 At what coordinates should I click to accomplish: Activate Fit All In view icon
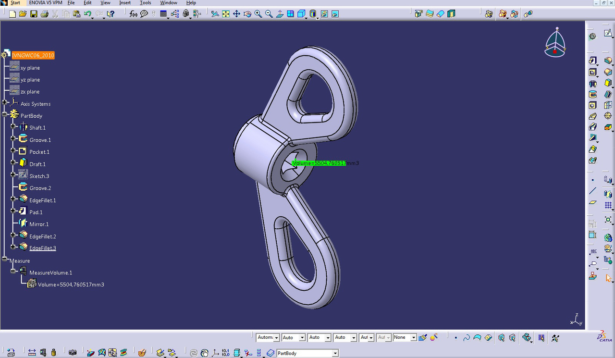tap(226, 14)
